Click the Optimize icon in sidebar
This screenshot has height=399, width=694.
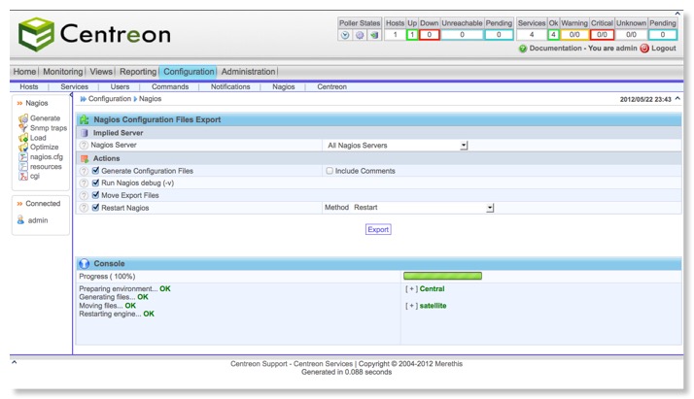coord(23,148)
